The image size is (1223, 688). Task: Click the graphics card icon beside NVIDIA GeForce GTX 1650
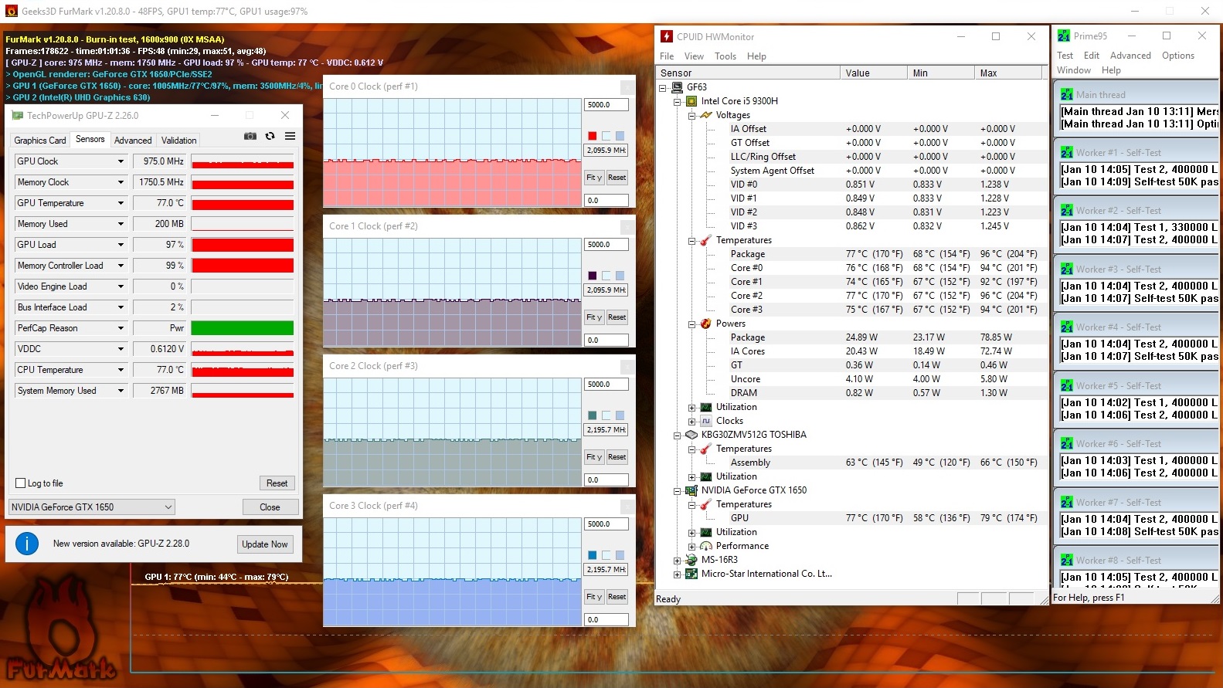(691, 490)
